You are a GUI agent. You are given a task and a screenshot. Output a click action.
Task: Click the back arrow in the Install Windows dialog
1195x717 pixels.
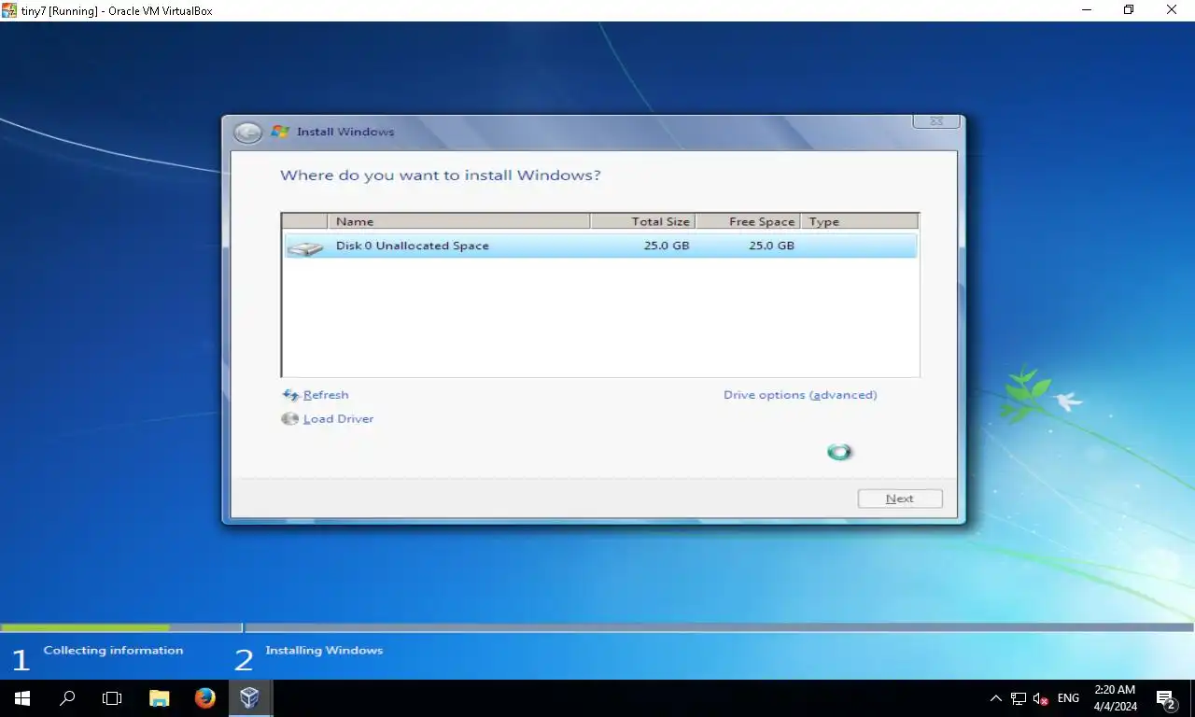[247, 133]
